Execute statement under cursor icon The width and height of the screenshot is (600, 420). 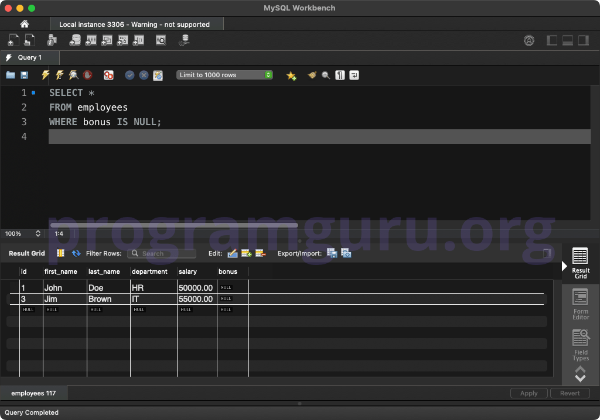59,75
